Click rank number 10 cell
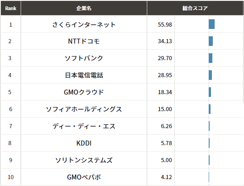 tap(11, 177)
